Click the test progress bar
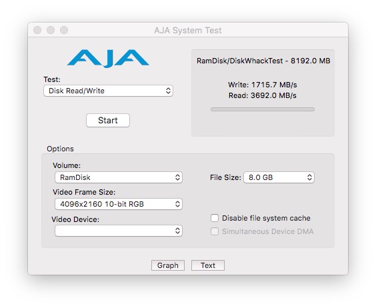The image size is (376, 308). point(263,109)
